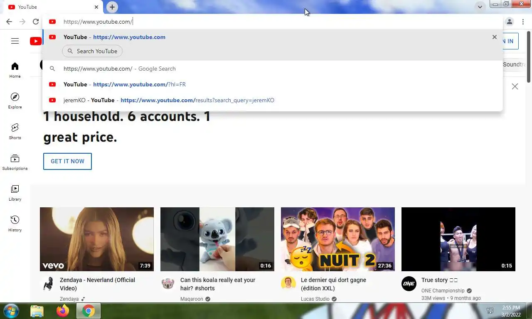Click the Maqaroon channel name
Screen dimensions: 532x319
192,299
